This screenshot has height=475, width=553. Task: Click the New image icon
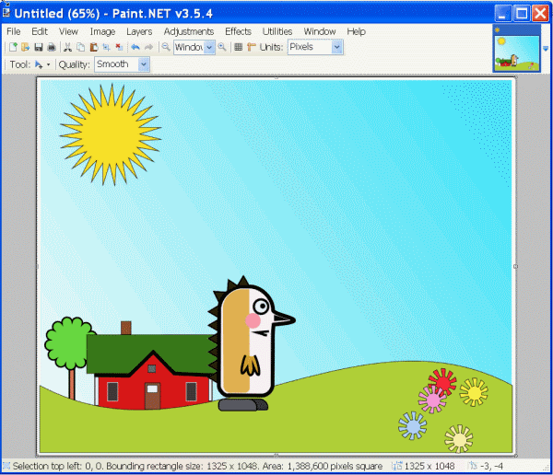pyautogui.click(x=13, y=47)
